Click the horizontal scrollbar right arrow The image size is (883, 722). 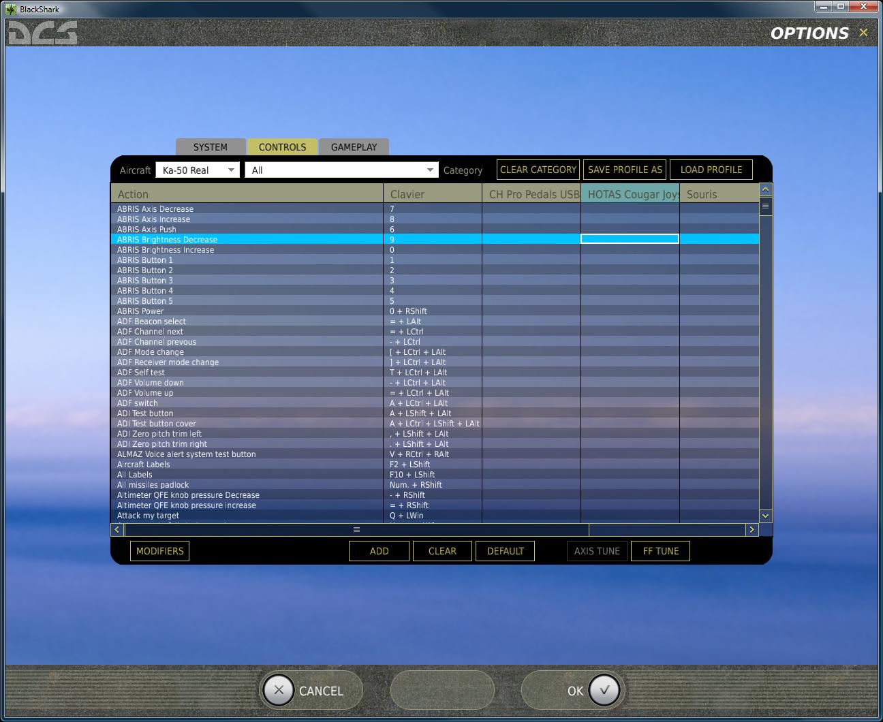pos(752,529)
